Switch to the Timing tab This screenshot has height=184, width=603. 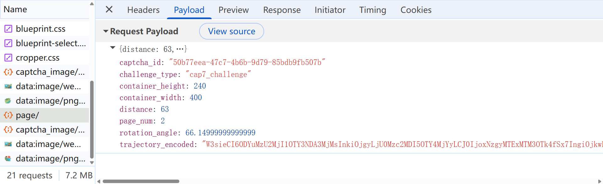point(373,10)
